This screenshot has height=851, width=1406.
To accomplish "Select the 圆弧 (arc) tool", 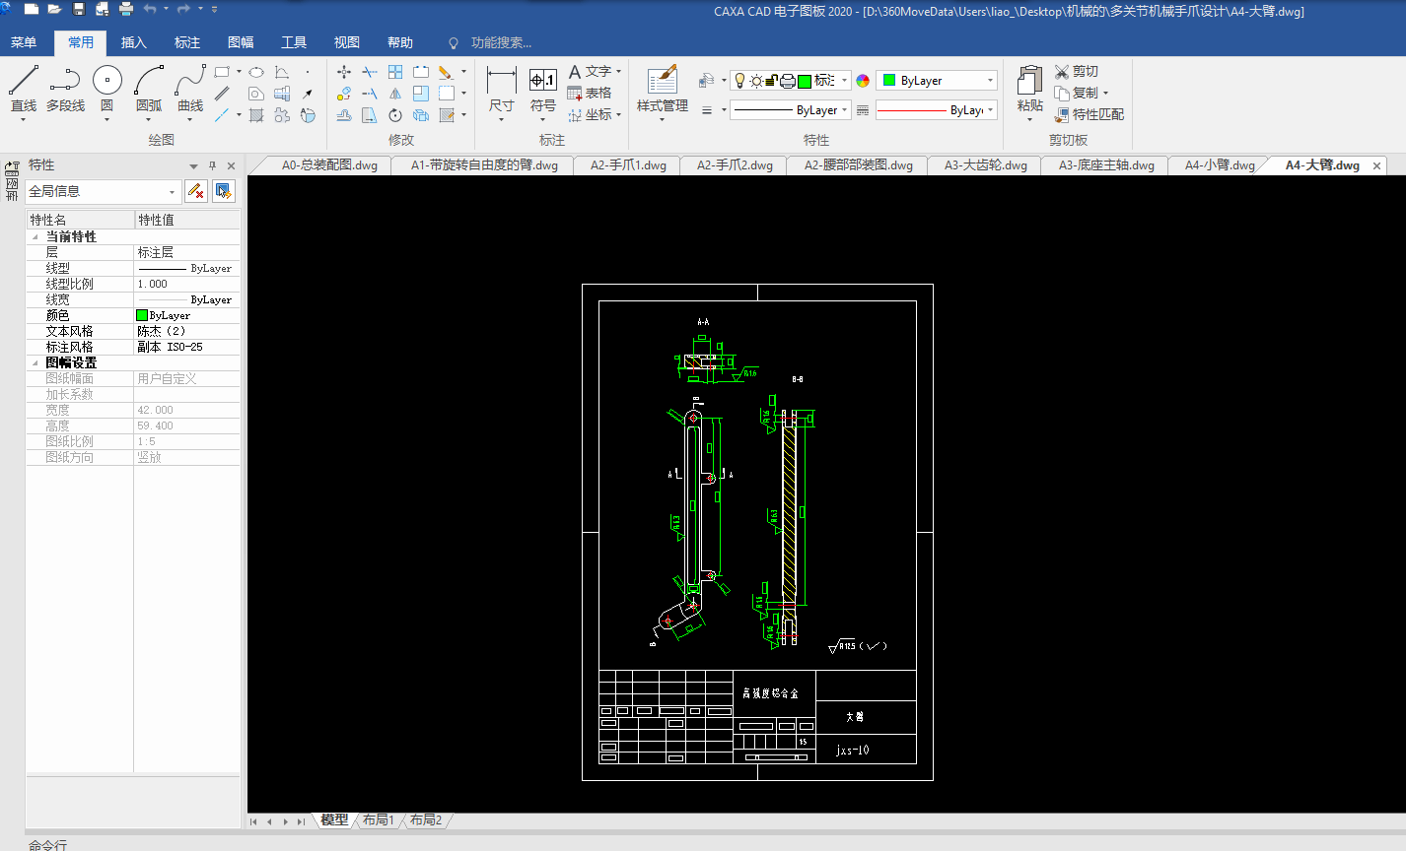I will click(x=149, y=89).
